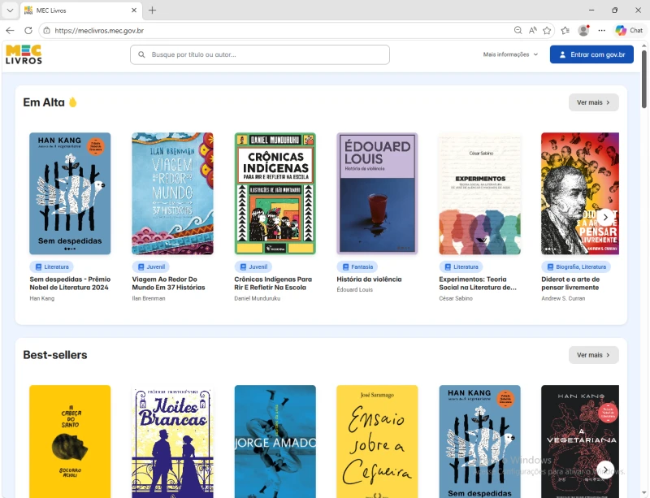Open the Edge Copilot Chat button
Screen dimensions: 650x498
[629, 30]
